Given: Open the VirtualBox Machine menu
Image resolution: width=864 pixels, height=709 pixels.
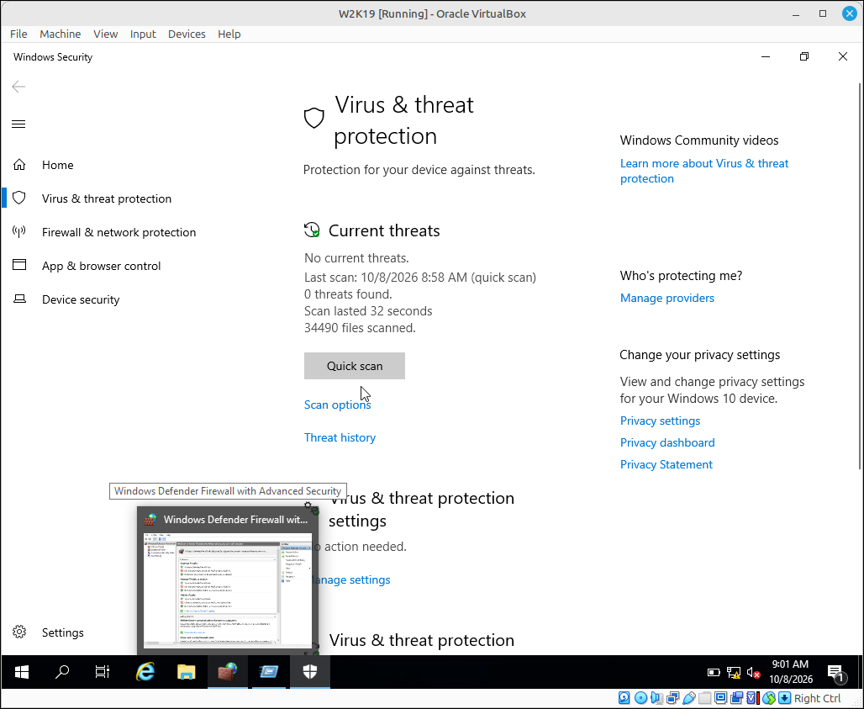Looking at the screenshot, I should tap(60, 34).
